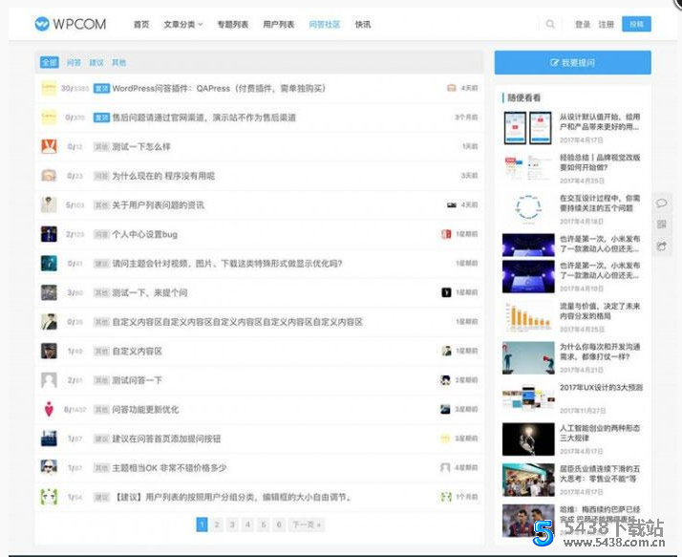
Task: Select the 建议 filter tab
Action: coord(96,63)
